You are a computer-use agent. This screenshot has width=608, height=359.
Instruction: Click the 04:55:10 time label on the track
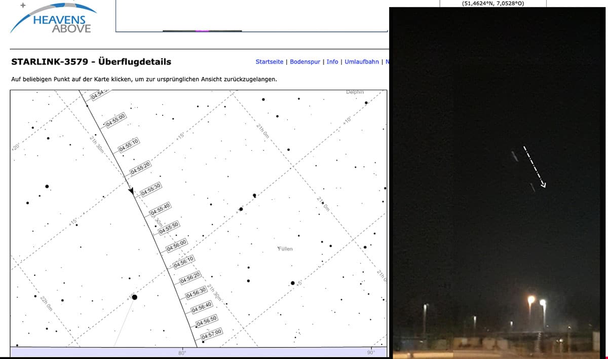click(x=129, y=145)
